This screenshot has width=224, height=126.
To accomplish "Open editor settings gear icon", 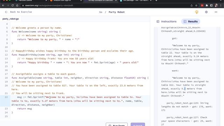I will coord(206,12).
